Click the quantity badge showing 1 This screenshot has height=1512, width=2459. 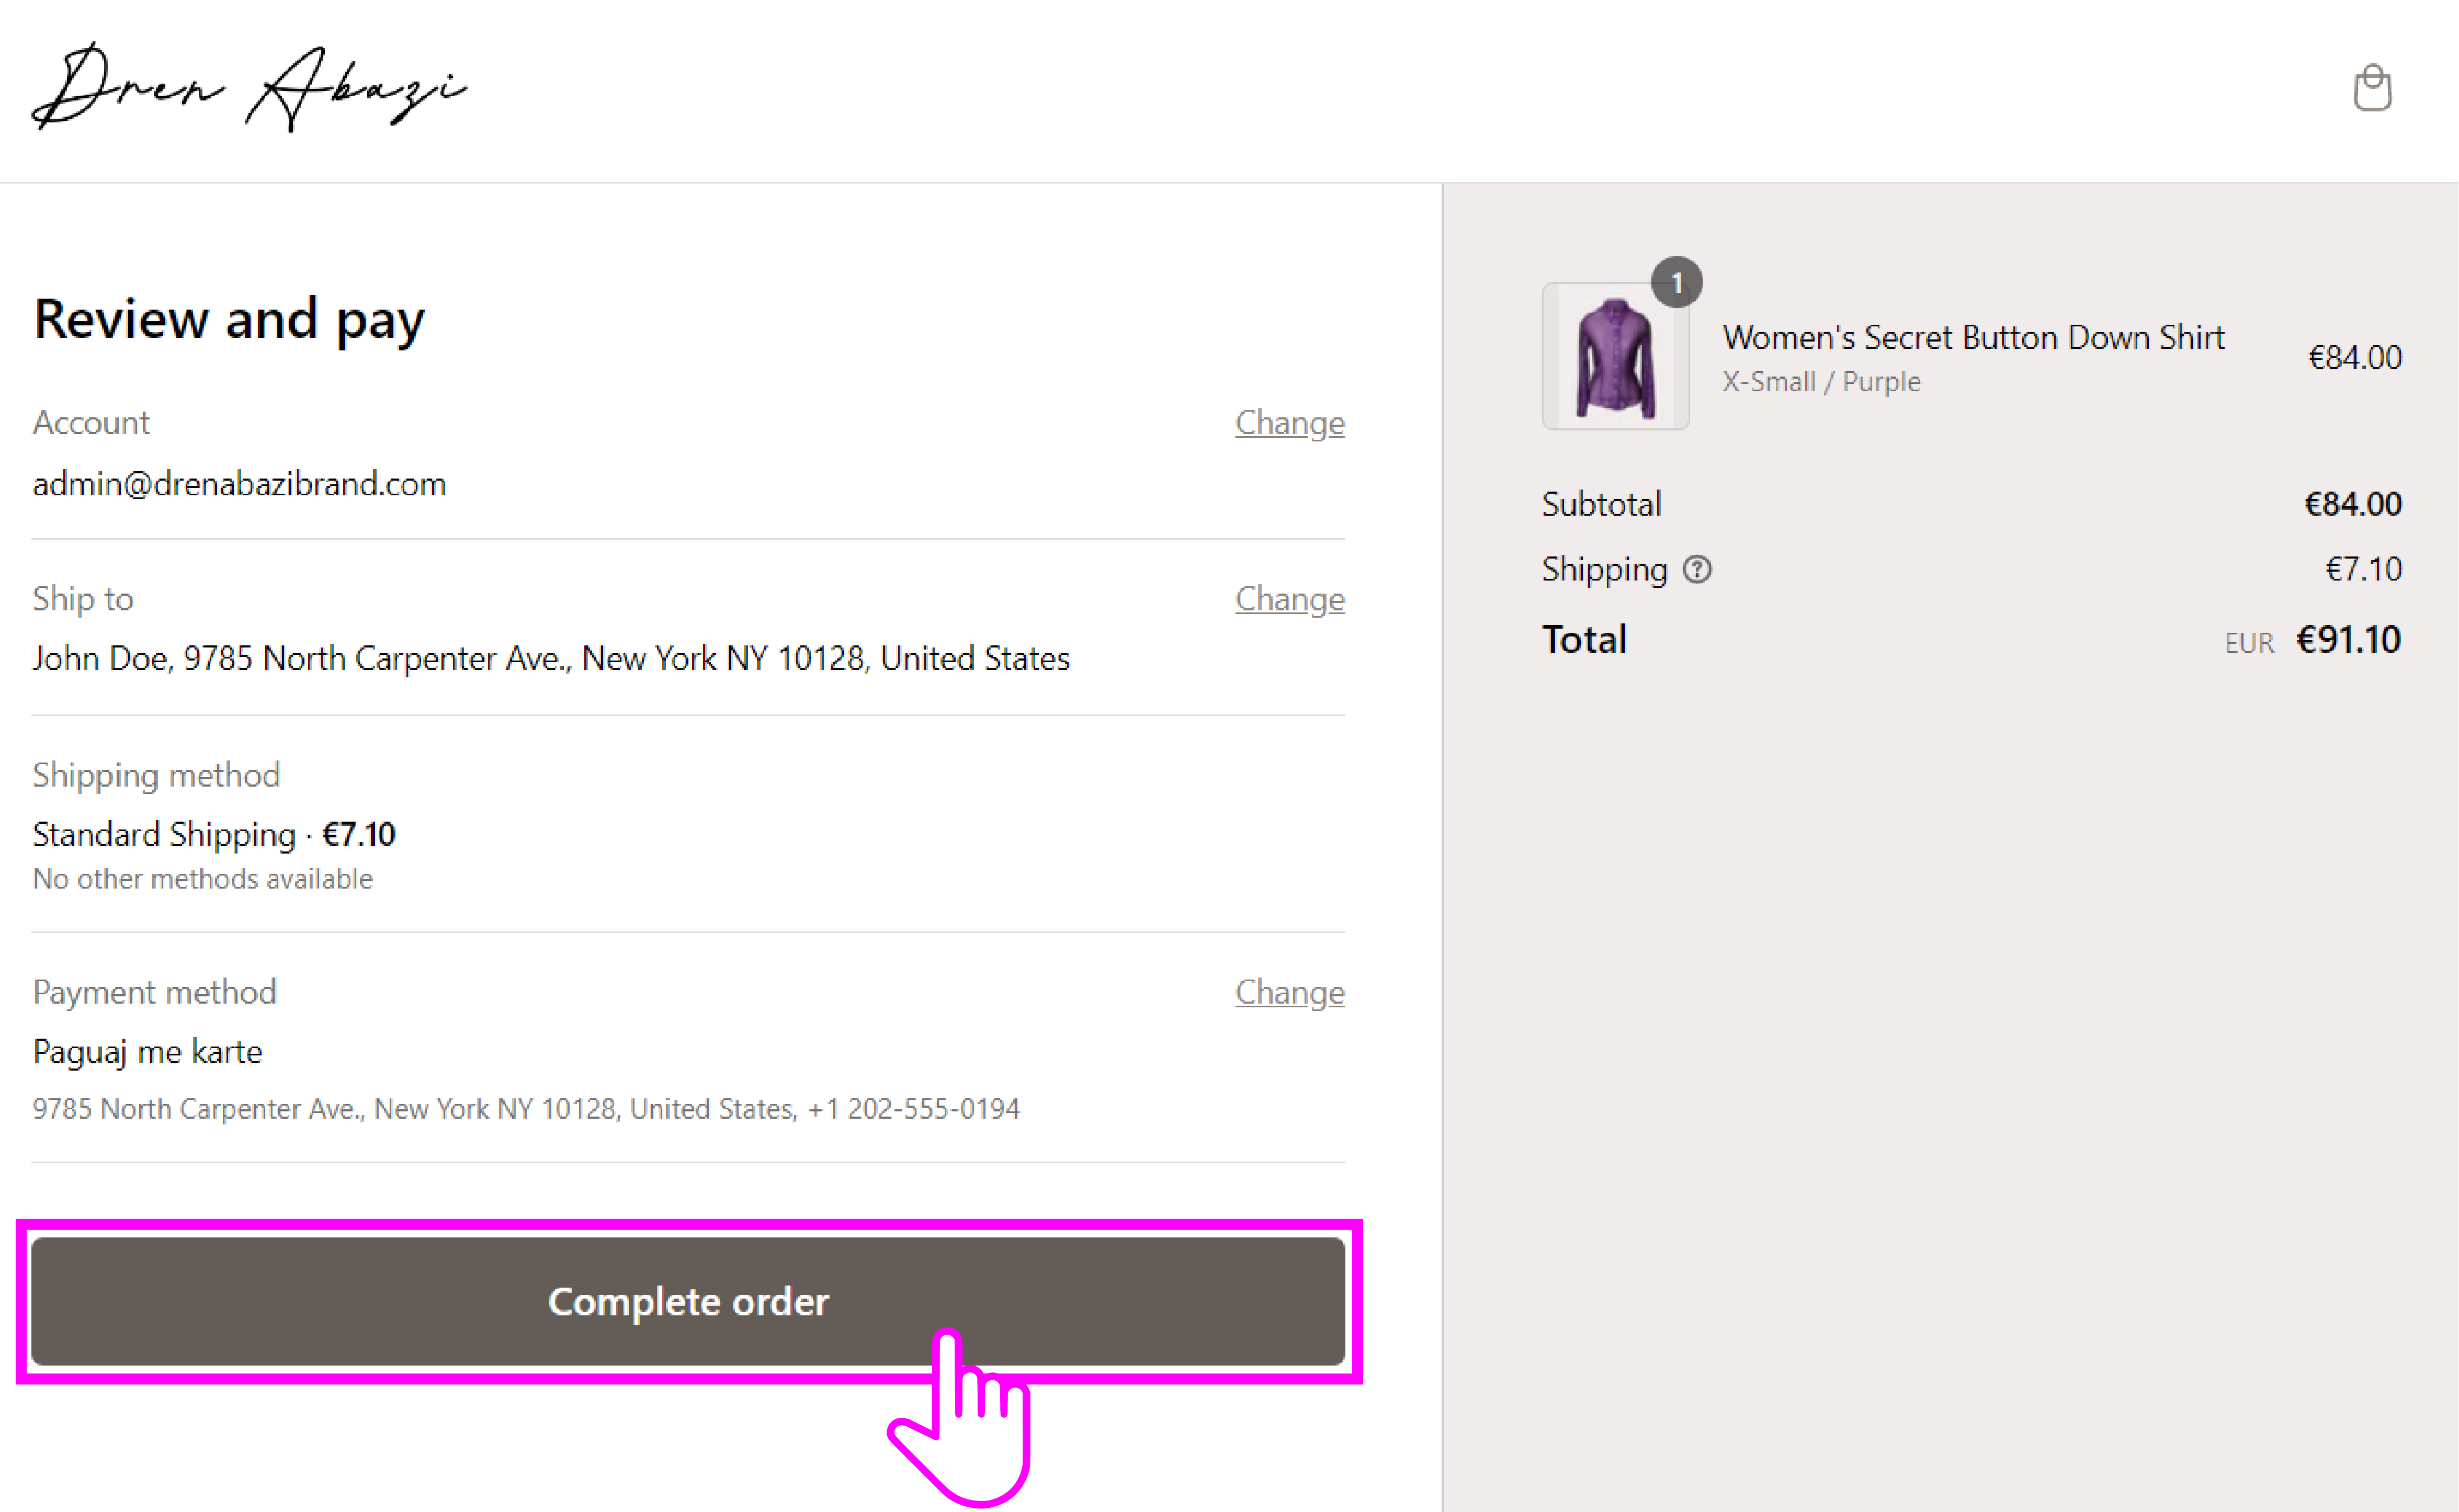[1676, 283]
